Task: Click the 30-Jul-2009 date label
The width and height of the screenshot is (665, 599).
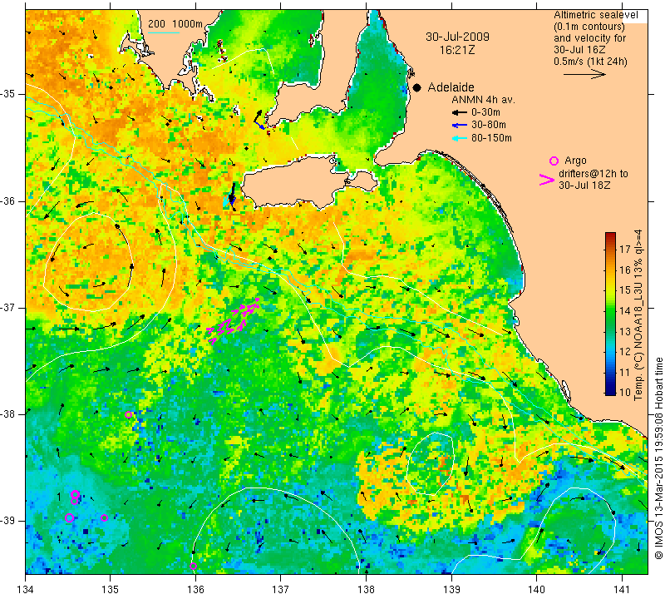Action: (x=457, y=37)
